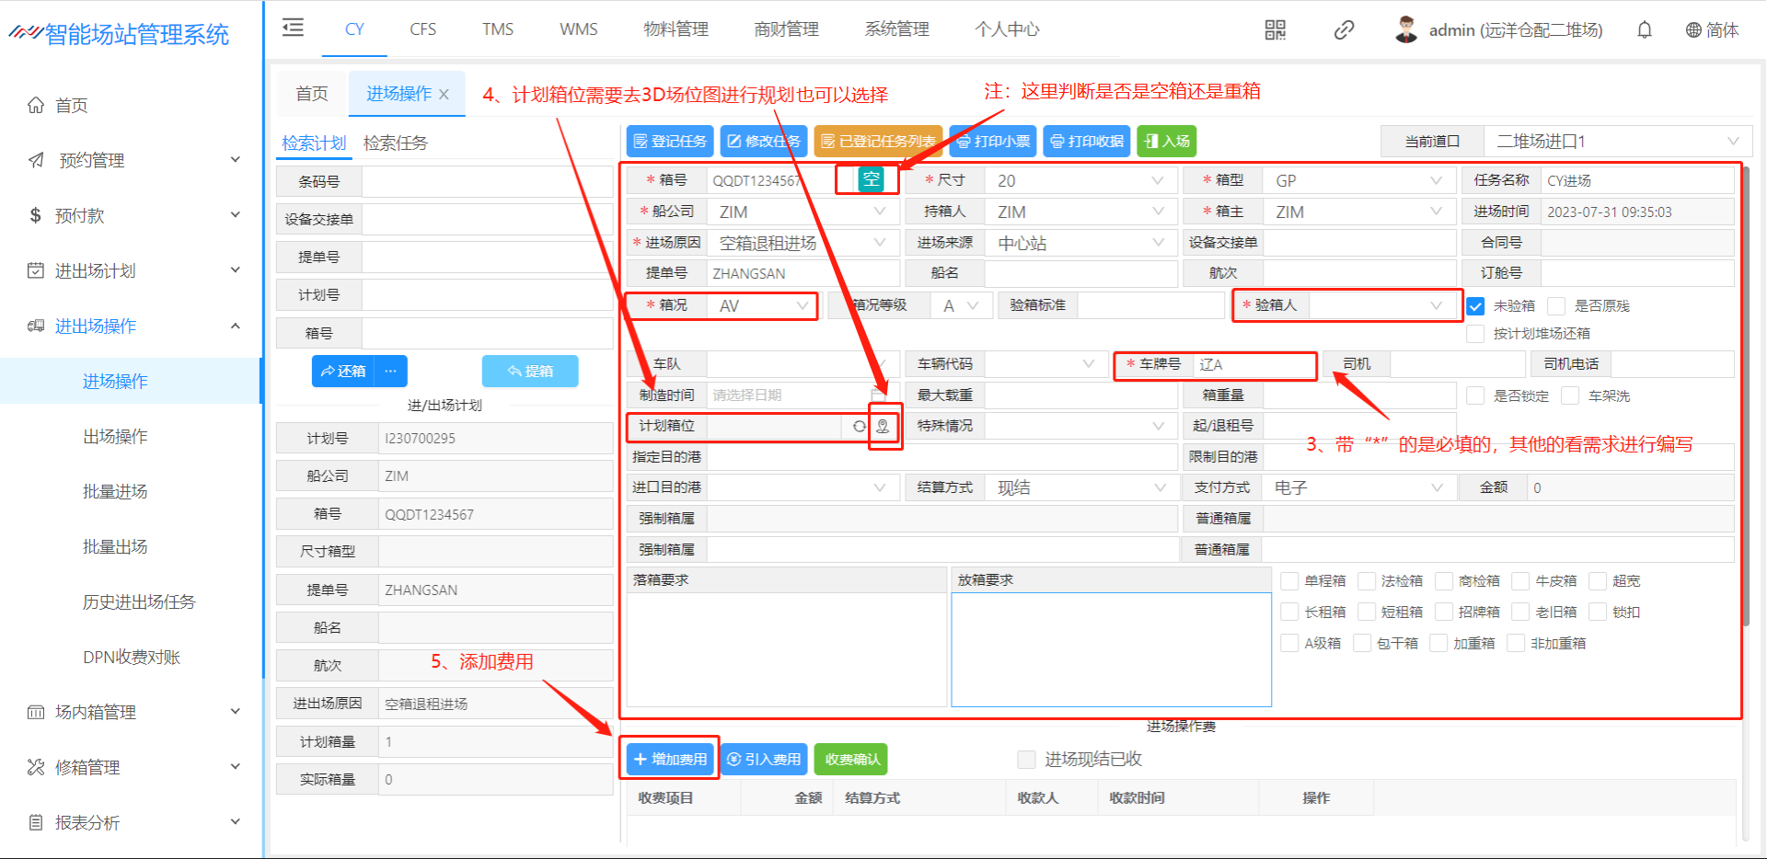The image size is (1767, 859).
Task: Close the 进场操作 tab with X
Action: click(445, 95)
